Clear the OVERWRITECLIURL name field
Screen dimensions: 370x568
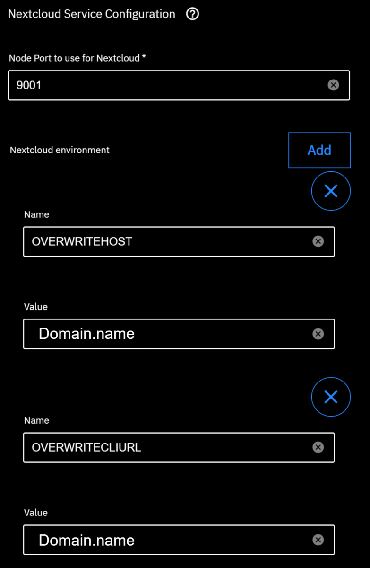coord(318,447)
